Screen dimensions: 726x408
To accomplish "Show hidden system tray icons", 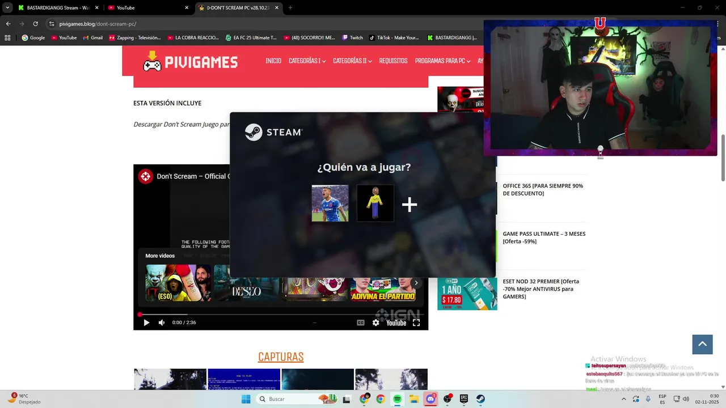I will point(624,399).
